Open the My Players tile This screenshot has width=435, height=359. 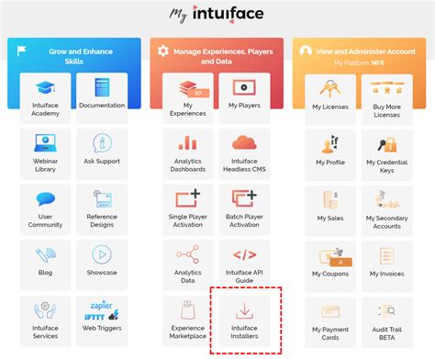(244, 98)
